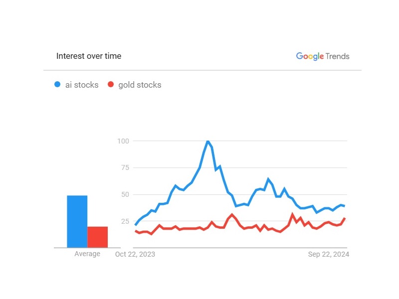Click the red dot beside gold stocks

pos(111,85)
